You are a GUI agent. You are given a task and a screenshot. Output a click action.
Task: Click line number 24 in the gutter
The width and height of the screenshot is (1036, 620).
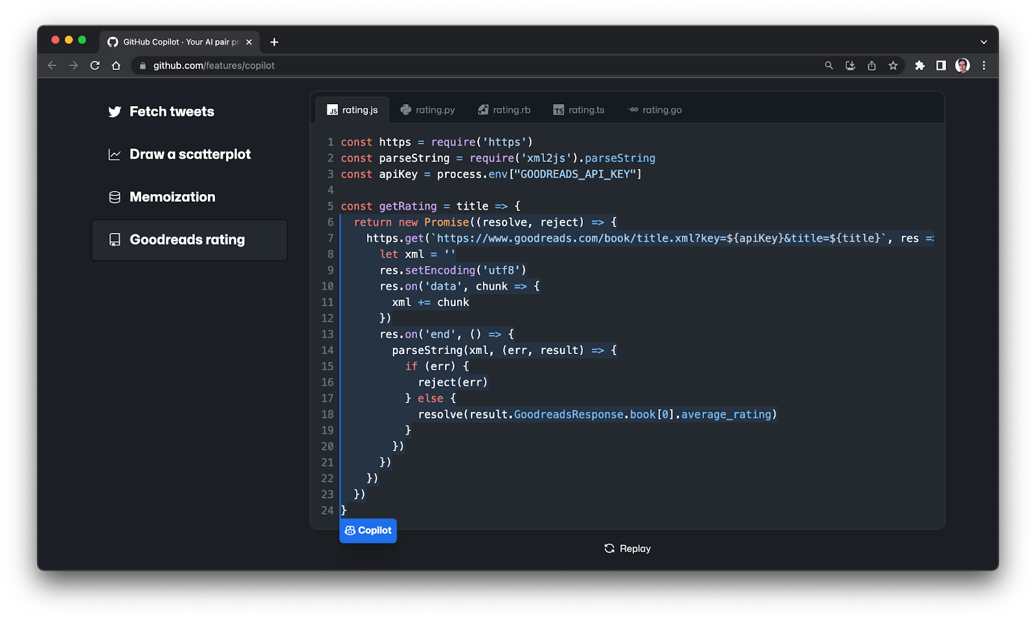pyautogui.click(x=328, y=511)
